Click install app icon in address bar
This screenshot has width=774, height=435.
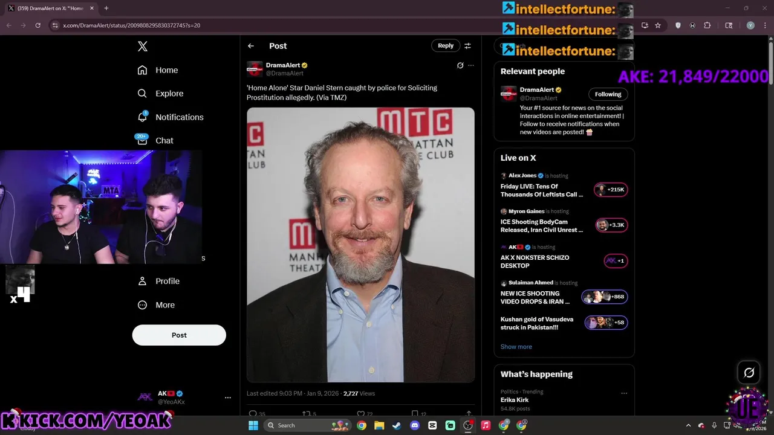[645, 25]
